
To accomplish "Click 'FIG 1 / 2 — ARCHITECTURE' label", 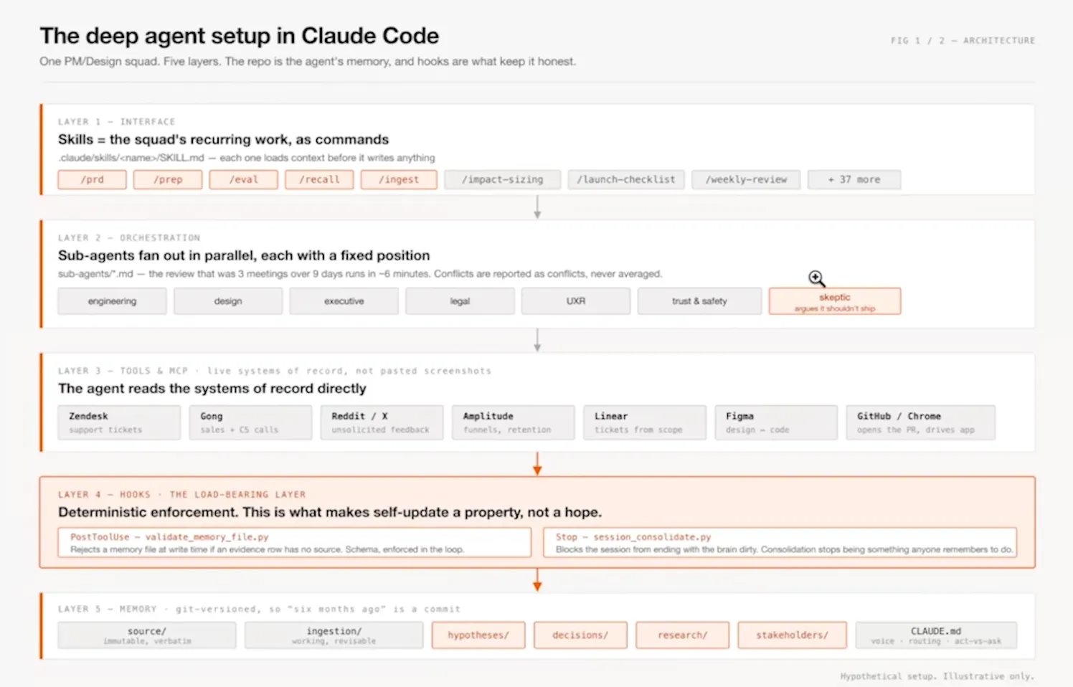I will pos(963,41).
